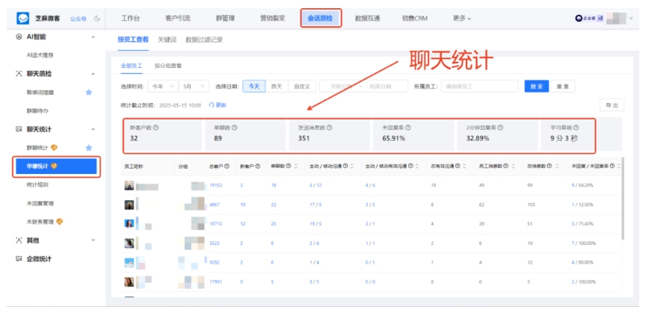Click the 企业微 badge icon in header
This screenshot has width=646, height=315.
click(x=579, y=19)
